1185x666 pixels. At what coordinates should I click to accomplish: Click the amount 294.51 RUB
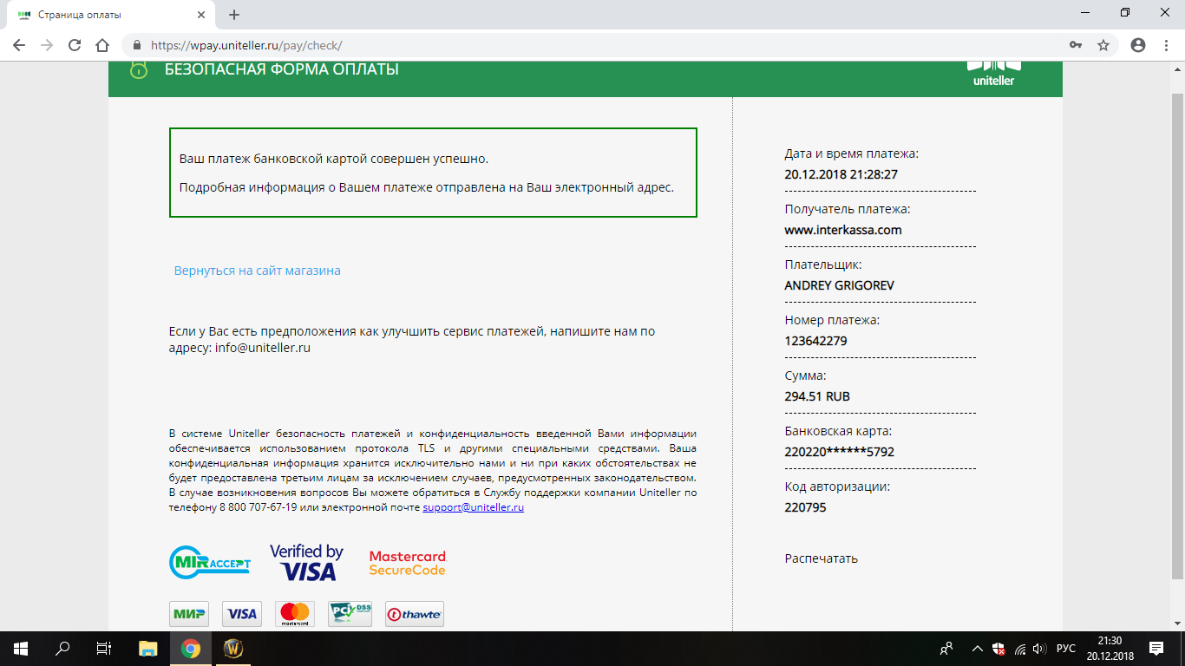pyautogui.click(x=817, y=396)
